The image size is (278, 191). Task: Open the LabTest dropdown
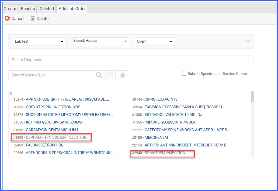point(40,41)
